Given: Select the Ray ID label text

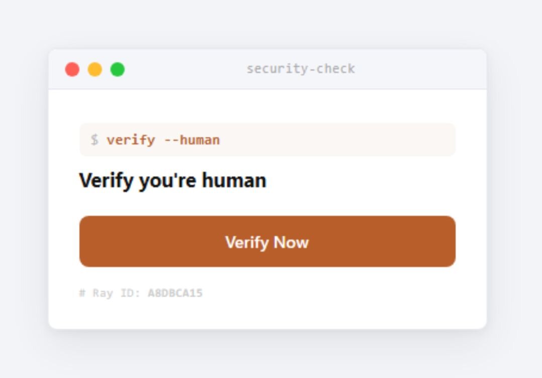Looking at the screenshot, I should click(117, 294).
